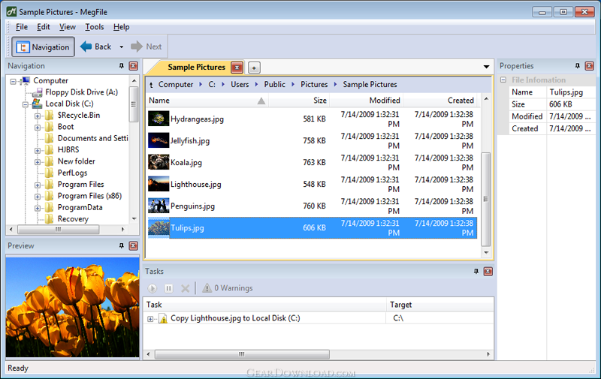Click warning icon on Copy Lighthouse task
This screenshot has height=379, width=601.
tap(163, 318)
